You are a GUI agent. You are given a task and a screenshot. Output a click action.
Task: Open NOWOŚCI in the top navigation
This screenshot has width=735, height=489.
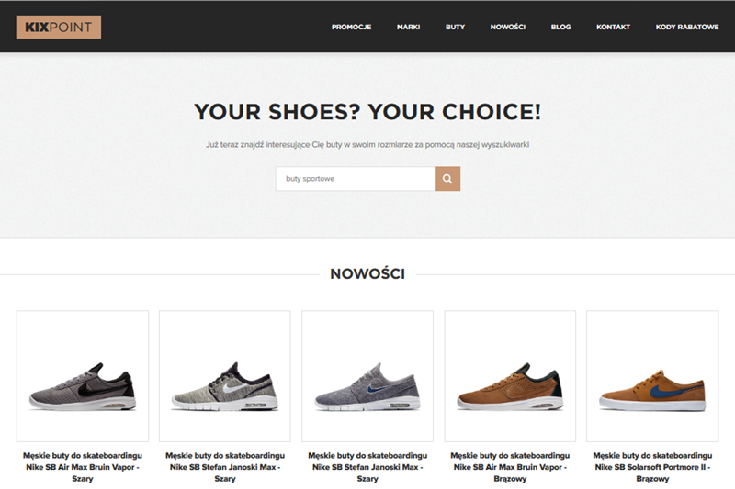pos(508,28)
